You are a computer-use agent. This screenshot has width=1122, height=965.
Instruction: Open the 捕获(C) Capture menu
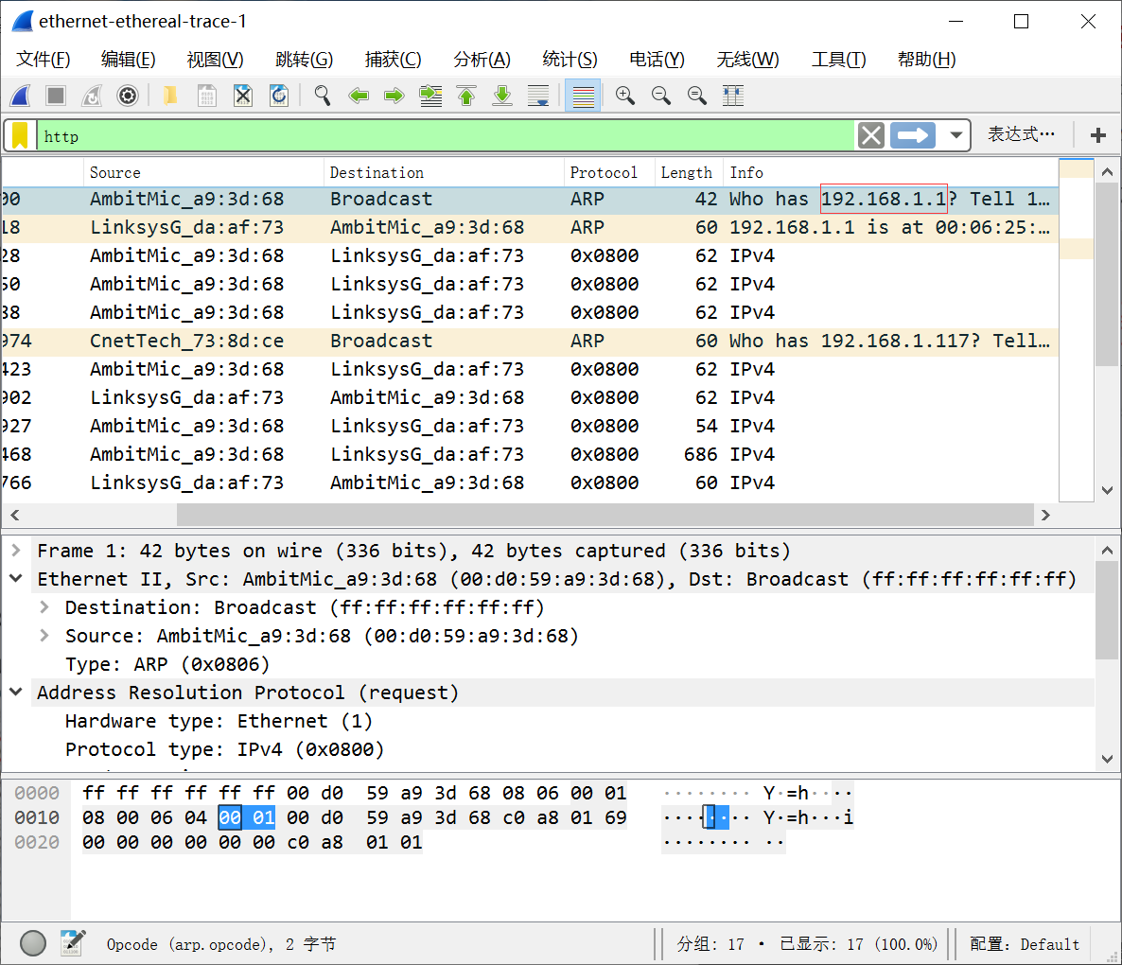click(x=393, y=60)
